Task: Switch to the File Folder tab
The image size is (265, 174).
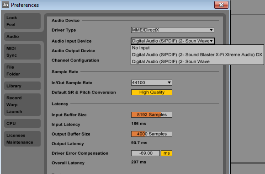Action: tap(22, 71)
